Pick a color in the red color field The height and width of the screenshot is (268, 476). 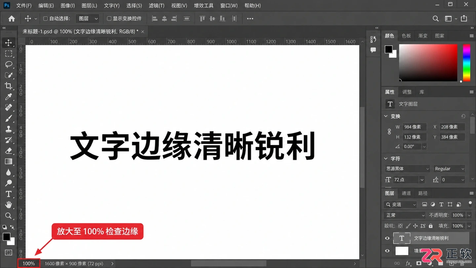point(428,63)
